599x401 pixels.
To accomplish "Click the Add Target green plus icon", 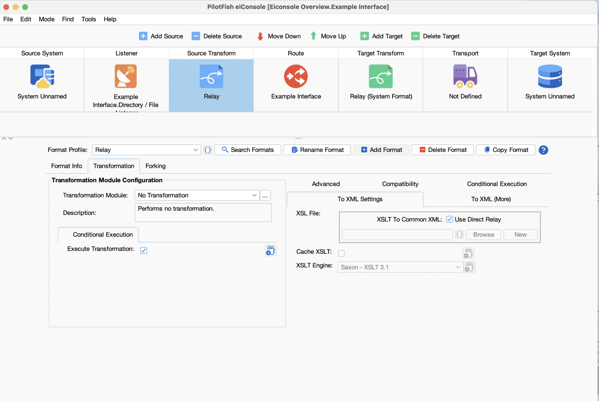I will point(365,36).
